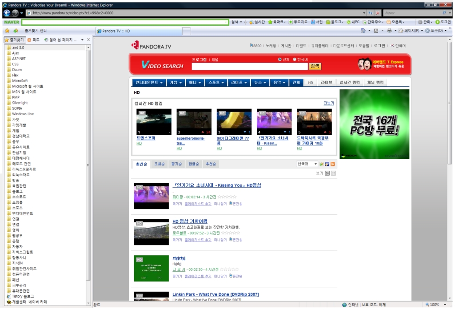The image size is (455, 310).
Task: Click the green icon right of the 한국어 dropdown
Action: coord(322,164)
